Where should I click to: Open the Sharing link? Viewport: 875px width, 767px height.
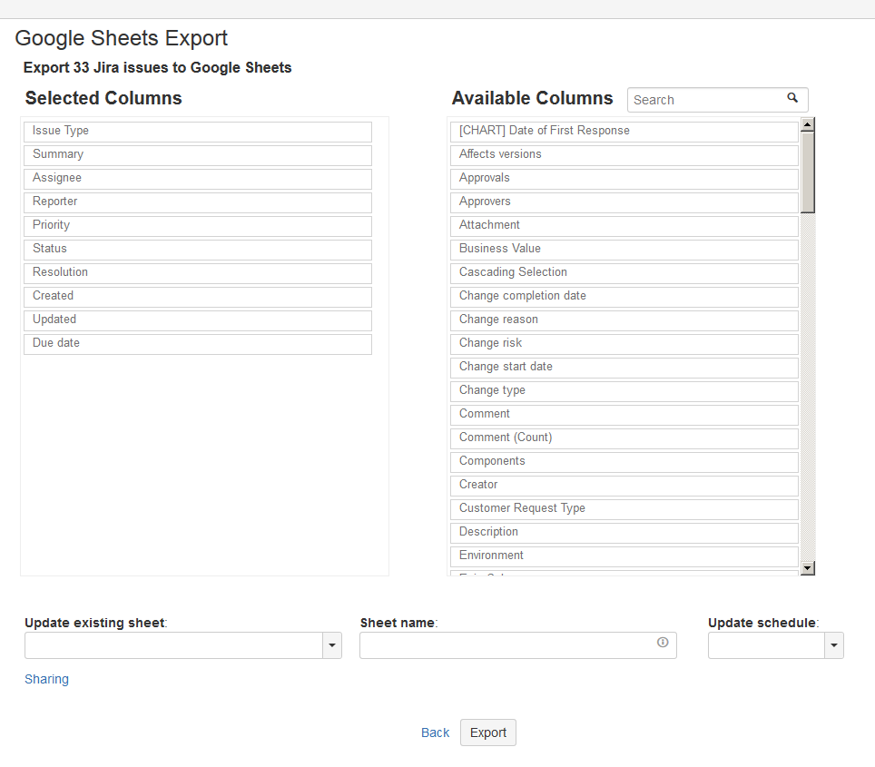point(46,679)
